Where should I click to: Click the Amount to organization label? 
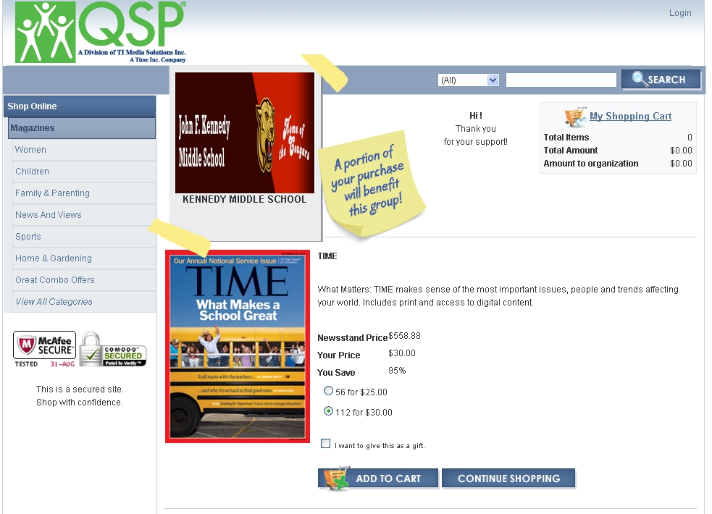(x=591, y=164)
